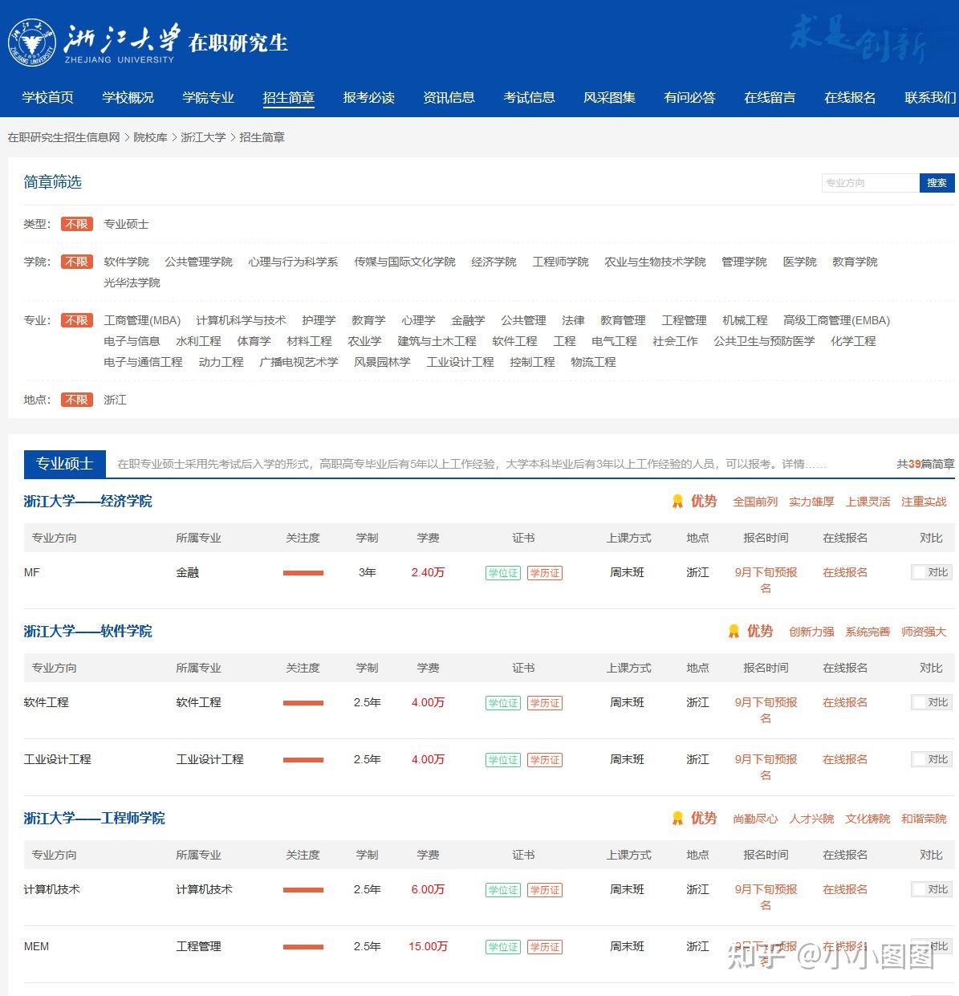Tick the 对比 checkbox for 软件工程
959x996 pixels.
918,702
